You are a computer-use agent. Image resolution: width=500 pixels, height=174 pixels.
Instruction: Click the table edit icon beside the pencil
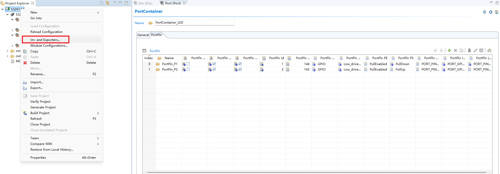[x=481, y=50]
